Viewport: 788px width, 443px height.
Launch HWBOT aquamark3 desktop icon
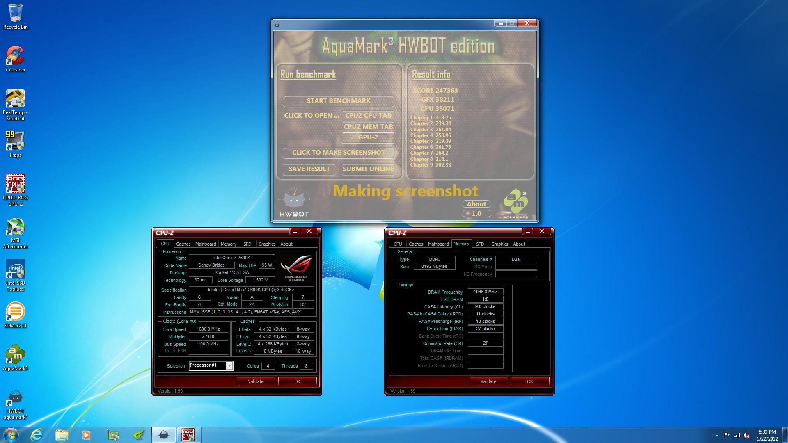(x=16, y=404)
